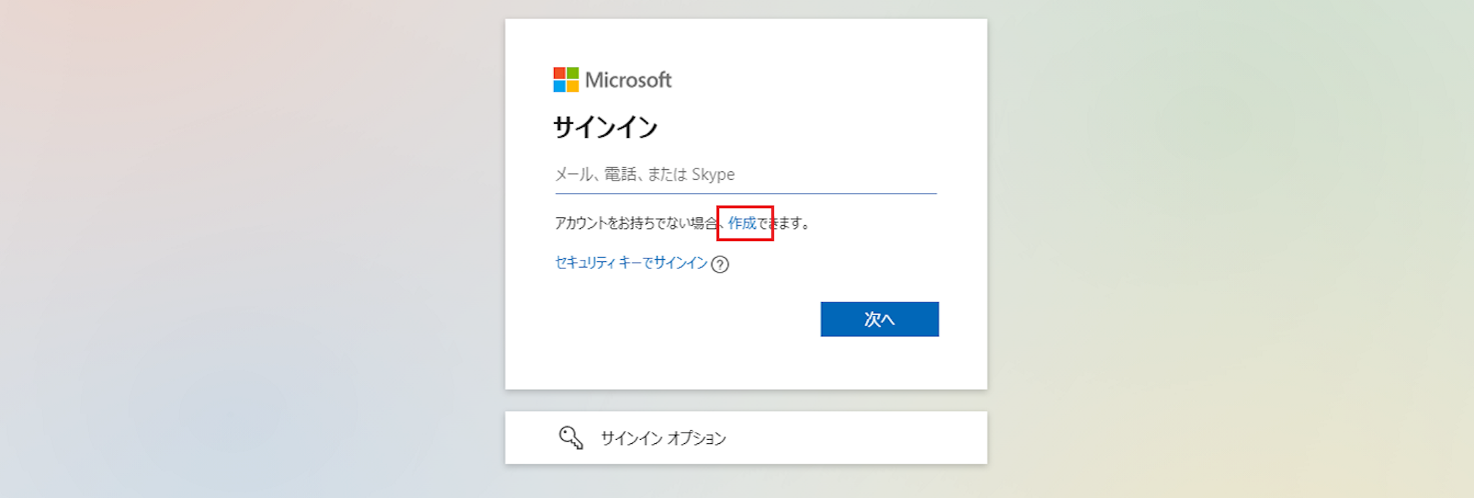Click the サインイン heading
Screen dimensions: 1474x498
tap(605, 127)
